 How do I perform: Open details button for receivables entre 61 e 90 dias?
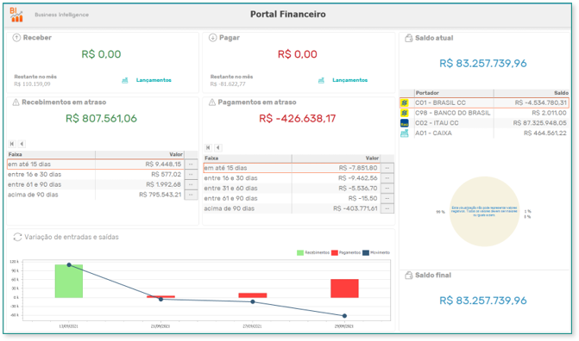(191, 184)
